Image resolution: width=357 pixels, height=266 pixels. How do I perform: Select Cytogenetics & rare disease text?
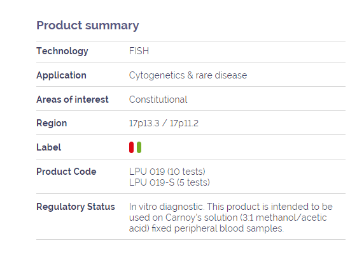pos(188,75)
